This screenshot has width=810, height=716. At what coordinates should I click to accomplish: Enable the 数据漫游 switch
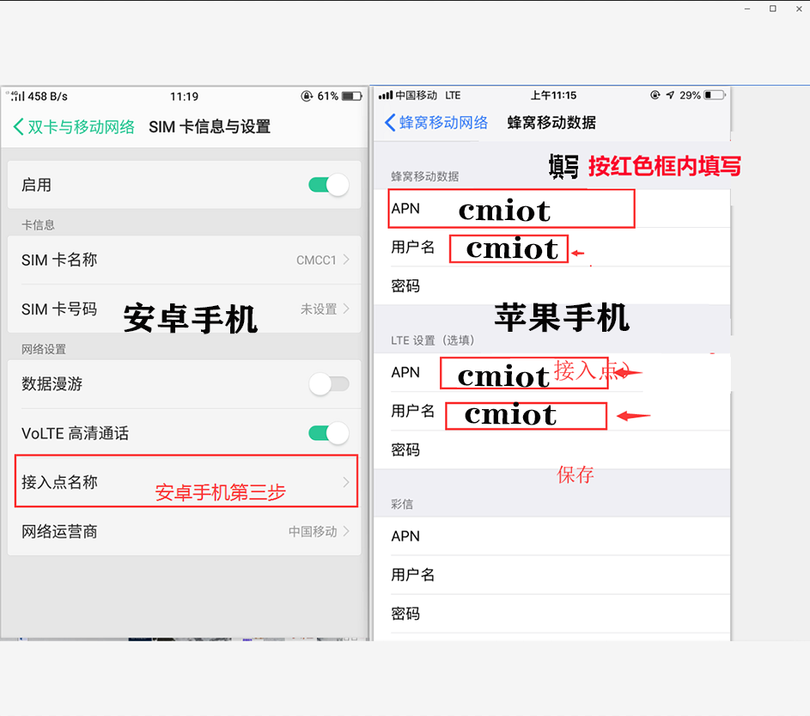coord(329,384)
